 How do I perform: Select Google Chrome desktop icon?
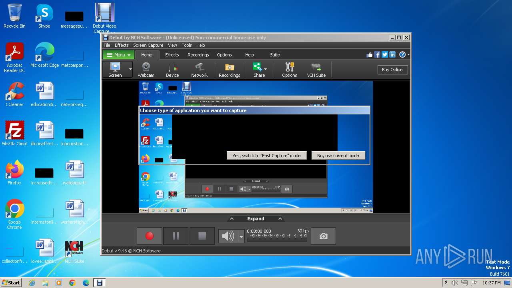pyautogui.click(x=14, y=214)
